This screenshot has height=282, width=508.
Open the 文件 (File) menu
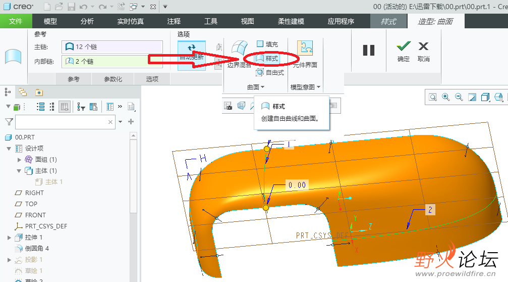16,21
